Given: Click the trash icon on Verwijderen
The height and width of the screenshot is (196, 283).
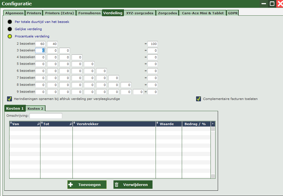Looking at the screenshot, I should [x=117, y=185].
